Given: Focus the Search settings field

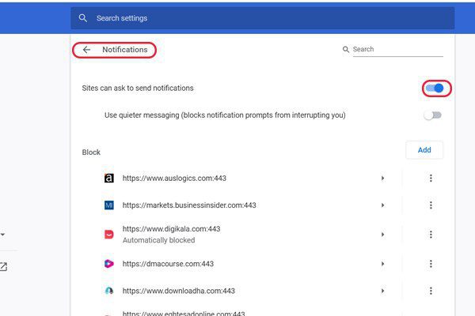Looking at the screenshot, I should click(x=262, y=18).
